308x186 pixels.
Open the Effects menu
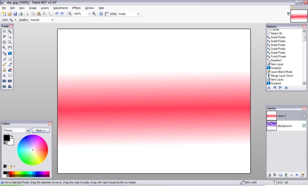(x=76, y=8)
